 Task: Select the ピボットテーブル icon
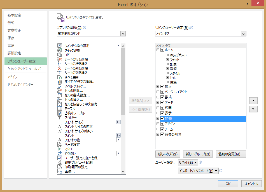[60, 113]
